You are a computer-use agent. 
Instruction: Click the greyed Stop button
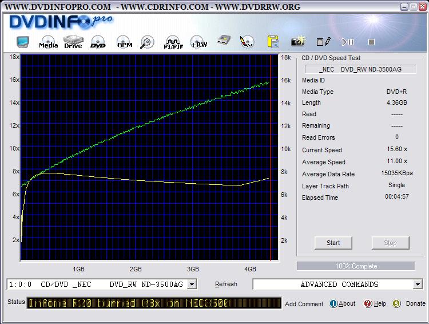pyautogui.click(x=390, y=243)
